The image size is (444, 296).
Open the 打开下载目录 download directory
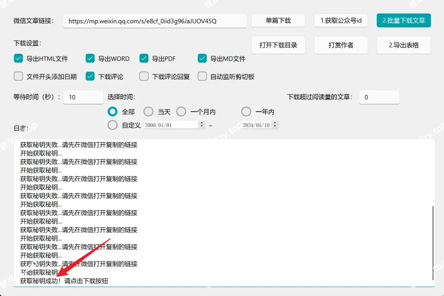click(x=278, y=45)
